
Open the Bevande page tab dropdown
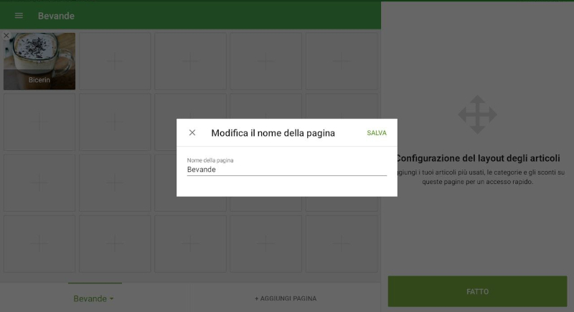point(94,298)
